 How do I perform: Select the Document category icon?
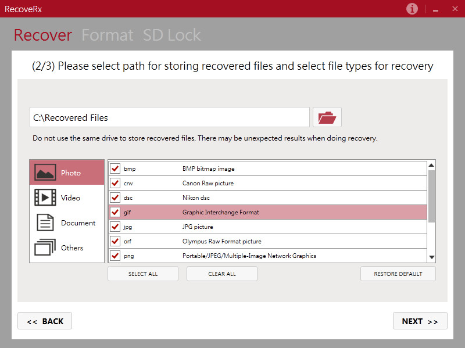(45, 223)
